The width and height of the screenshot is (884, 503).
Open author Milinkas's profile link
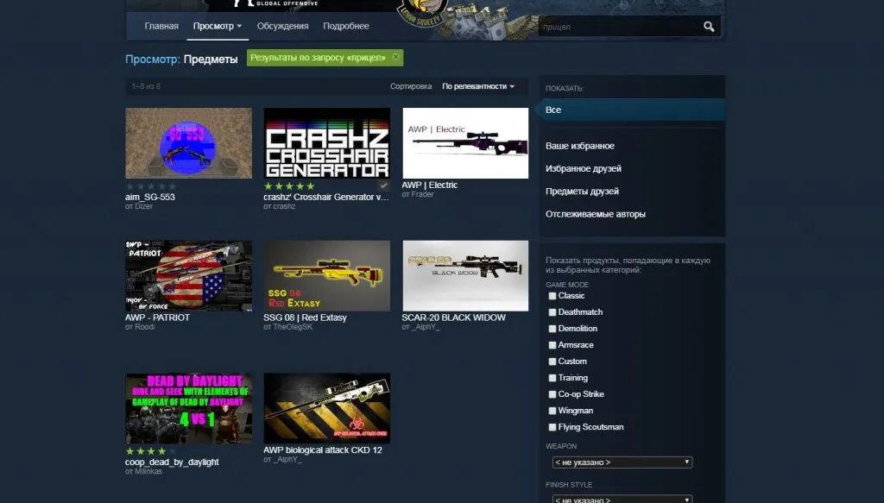(148, 471)
